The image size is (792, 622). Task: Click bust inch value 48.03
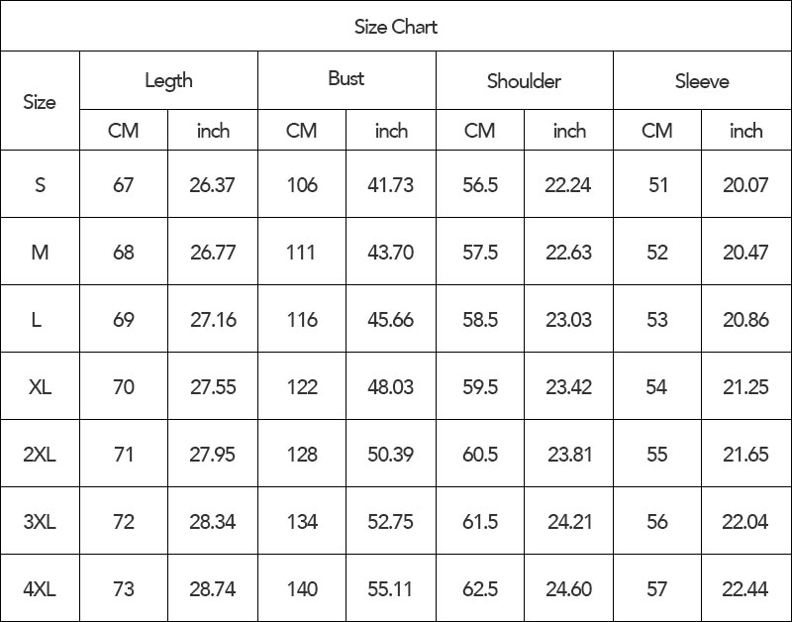[x=391, y=386]
